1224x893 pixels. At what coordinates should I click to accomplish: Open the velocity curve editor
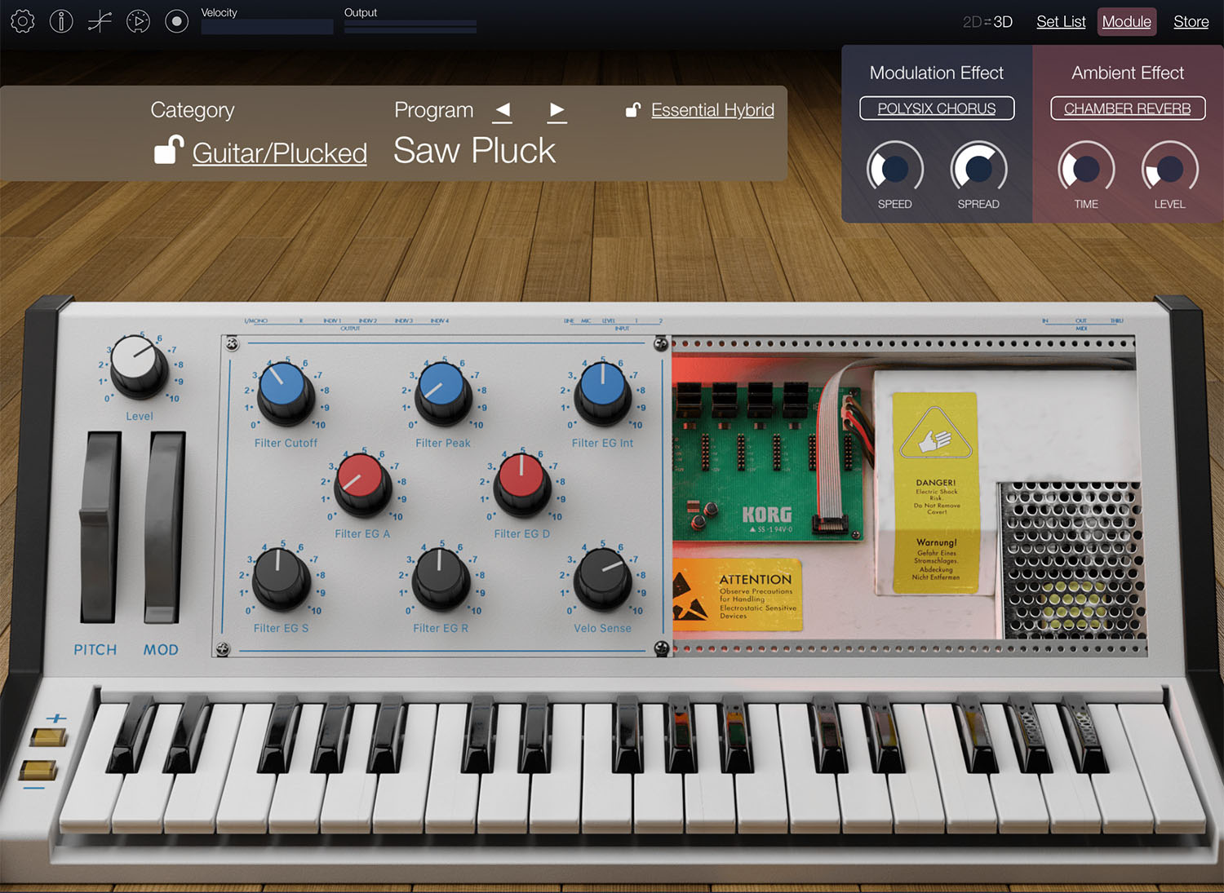[99, 21]
